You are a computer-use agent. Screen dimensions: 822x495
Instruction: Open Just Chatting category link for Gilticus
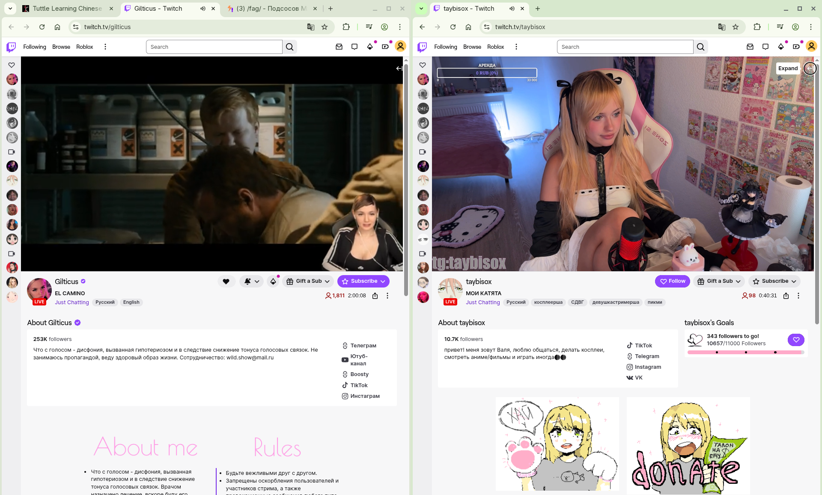72,302
